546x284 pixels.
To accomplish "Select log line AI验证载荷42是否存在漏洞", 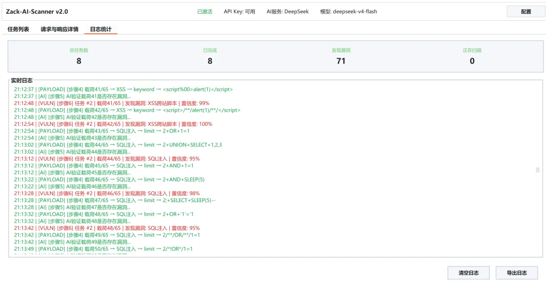I will [72, 117].
